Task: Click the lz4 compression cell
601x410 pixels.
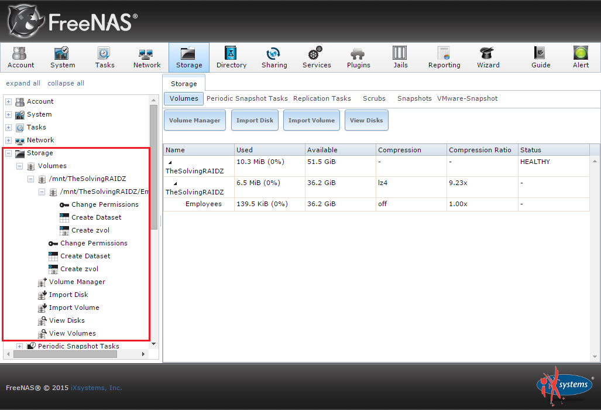Action: (x=411, y=187)
